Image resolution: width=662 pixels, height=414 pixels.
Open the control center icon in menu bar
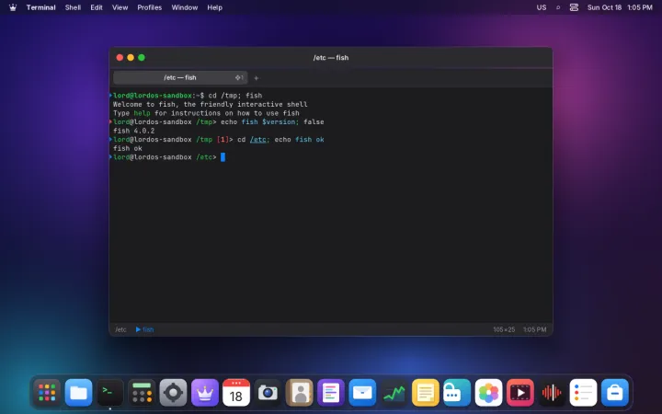574,7
